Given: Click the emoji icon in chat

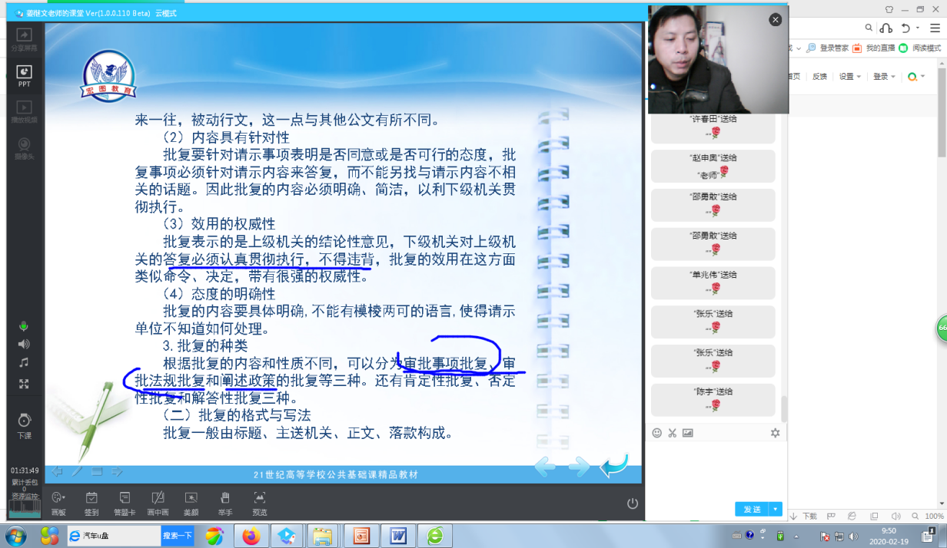Looking at the screenshot, I should pos(656,433).
